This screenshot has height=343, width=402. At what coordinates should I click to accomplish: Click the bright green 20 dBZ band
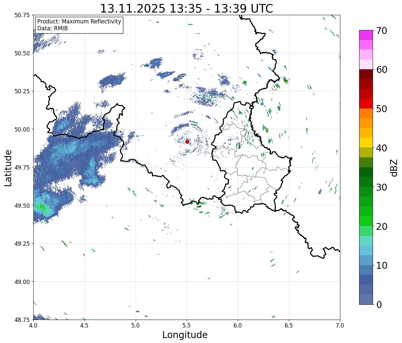point(366,221)
